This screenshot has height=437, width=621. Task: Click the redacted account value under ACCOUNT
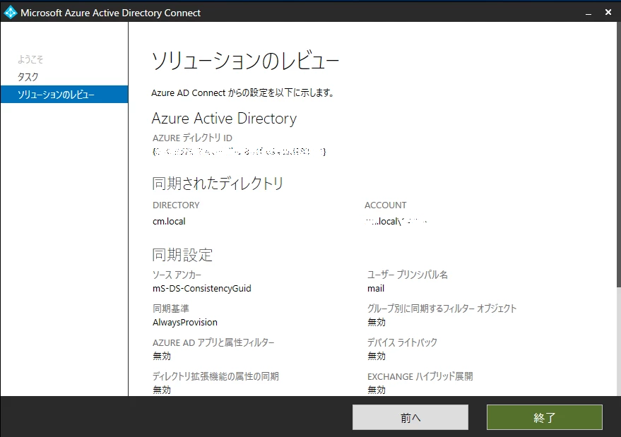(x=396, y=221)
